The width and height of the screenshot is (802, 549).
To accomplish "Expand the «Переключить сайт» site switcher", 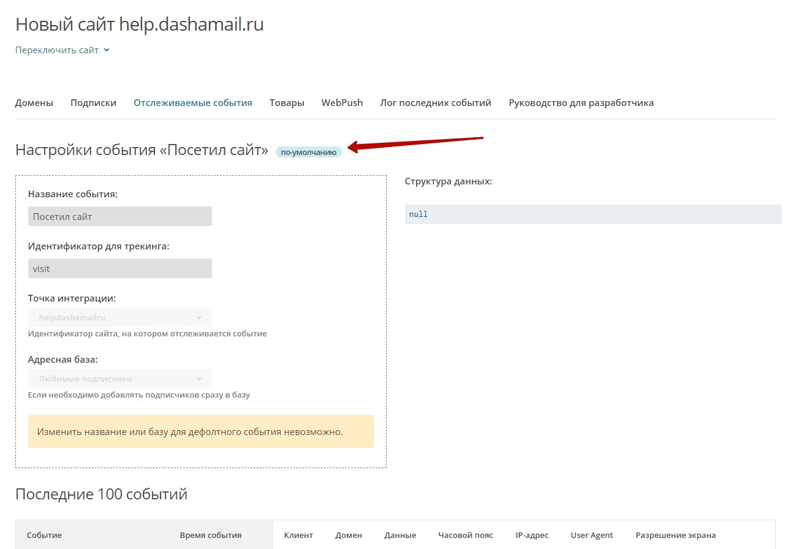I will coord(62,50).
